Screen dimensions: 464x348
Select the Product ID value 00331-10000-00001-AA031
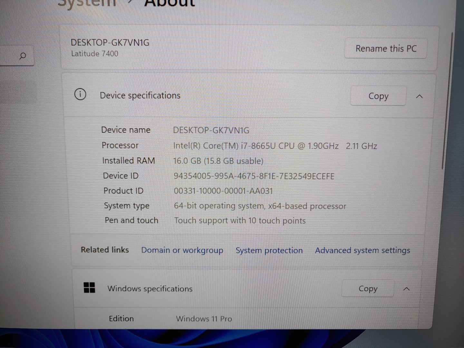(x=223, y=191)
